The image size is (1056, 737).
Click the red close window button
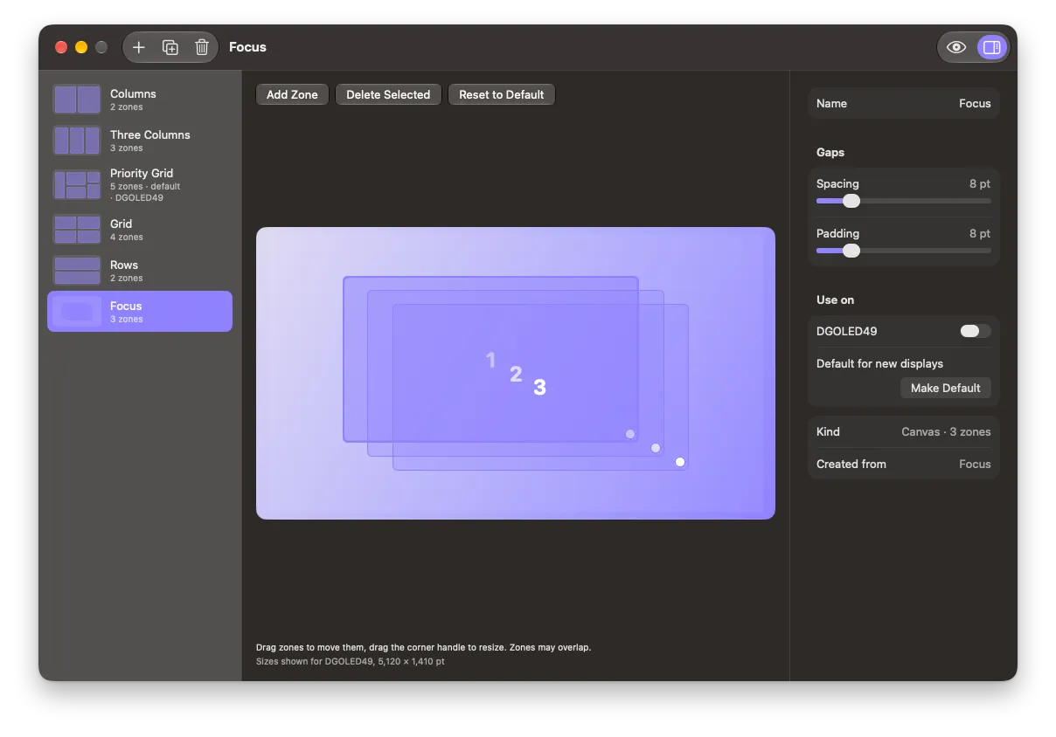(x=61, y=47)
